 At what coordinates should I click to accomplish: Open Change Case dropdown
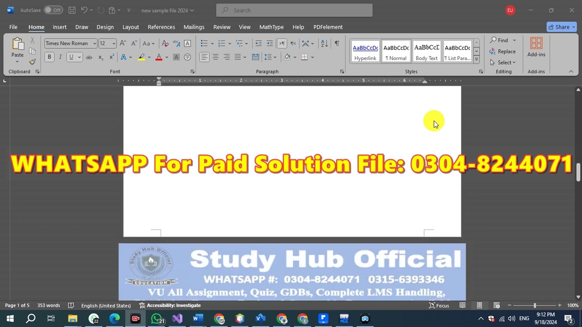pyautogui.click(x=148, y=43)
